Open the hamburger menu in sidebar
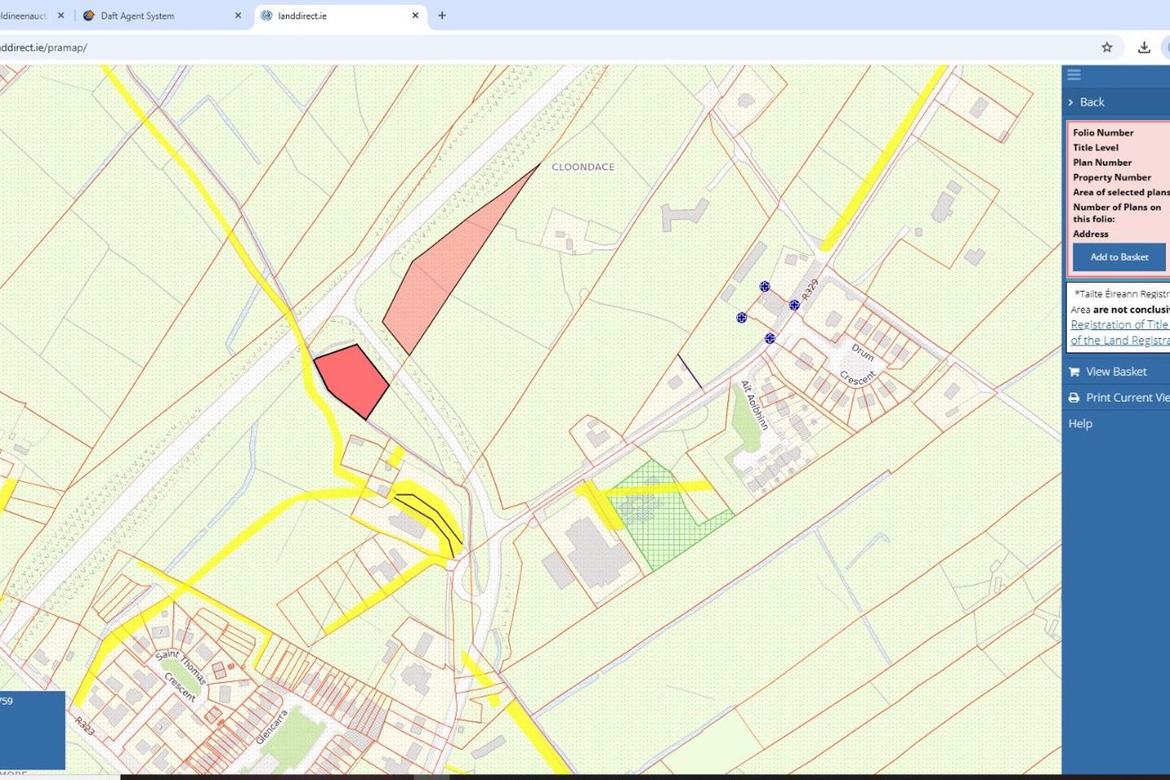 pyautogui.click(x=1073, y=75)
